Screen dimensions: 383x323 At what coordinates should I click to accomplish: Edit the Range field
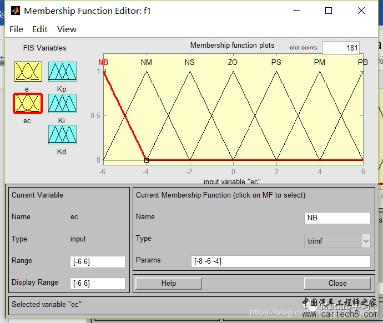tap(98, 262)
